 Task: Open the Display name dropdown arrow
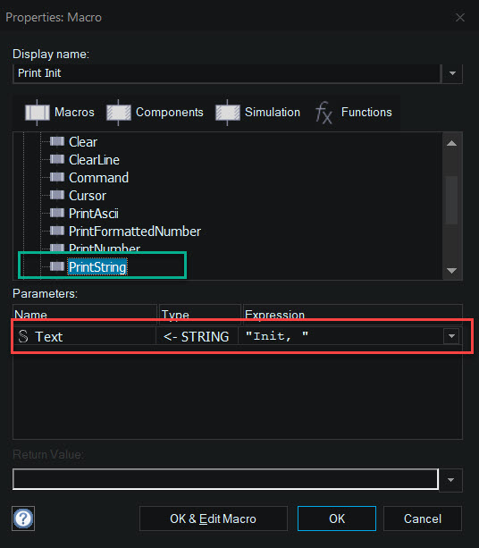(452, 73)
